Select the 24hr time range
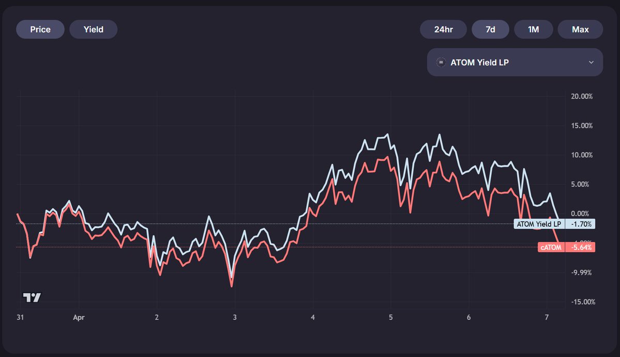Viewport: 620px width, 357px height. point(443,29)
